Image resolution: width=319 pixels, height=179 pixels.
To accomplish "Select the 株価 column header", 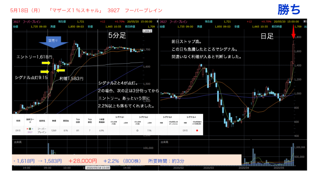I will click(x=54, y=121).
